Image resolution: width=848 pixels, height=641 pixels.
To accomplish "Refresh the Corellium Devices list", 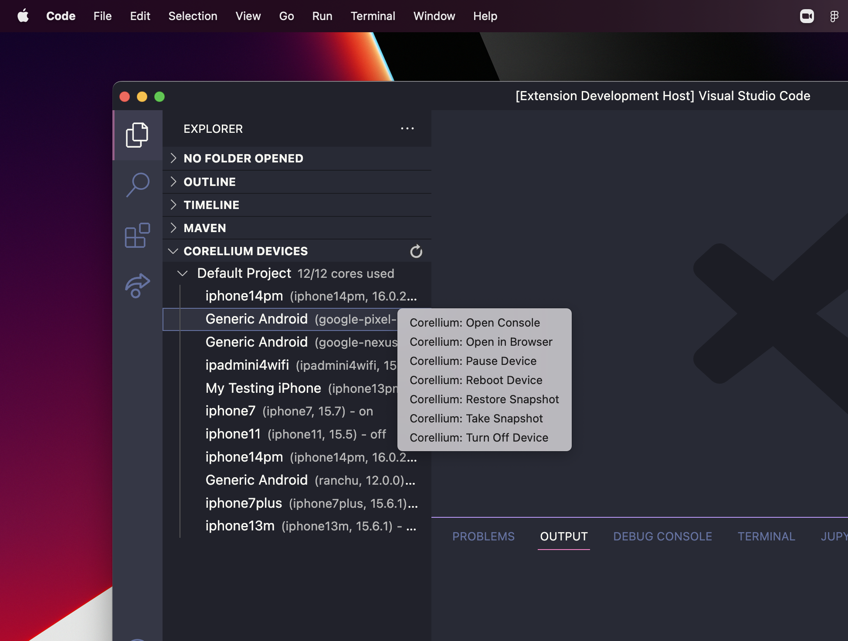I will pyautogui.click(x=416, y=251).
